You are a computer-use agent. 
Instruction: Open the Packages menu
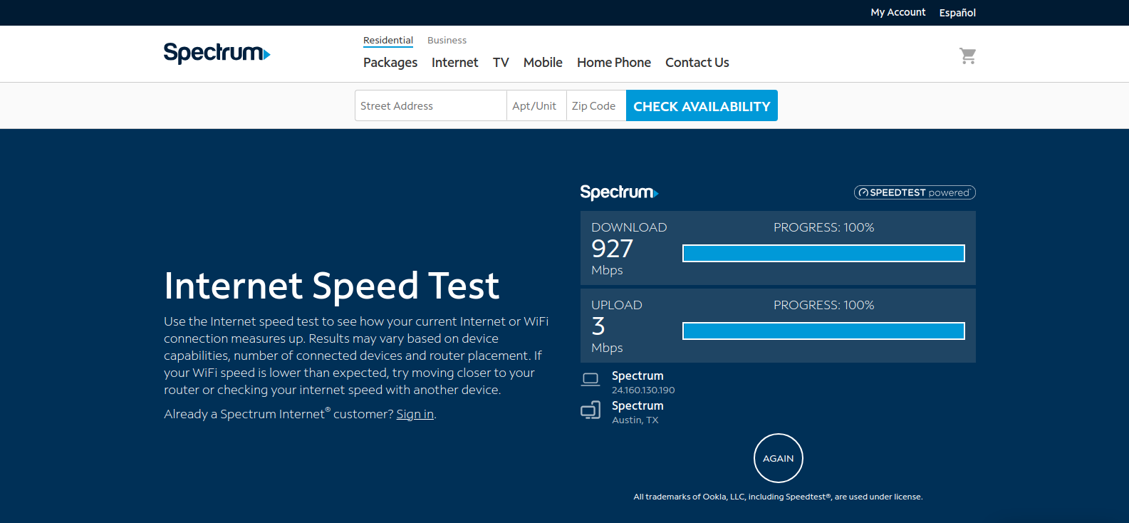click(x=390, y=63)
